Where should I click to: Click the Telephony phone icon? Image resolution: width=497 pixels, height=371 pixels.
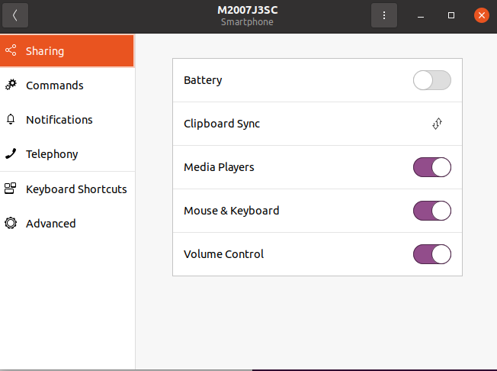(11, 154)
